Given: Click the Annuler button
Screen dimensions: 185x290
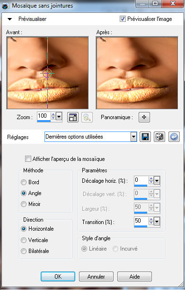Looking at the screenshot, I should pos(96,277).
